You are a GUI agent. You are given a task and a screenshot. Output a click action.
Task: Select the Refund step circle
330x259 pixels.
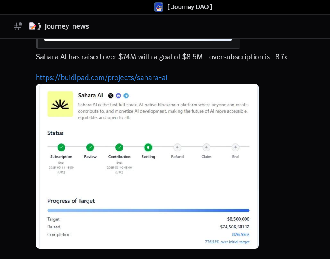[177, 147]
